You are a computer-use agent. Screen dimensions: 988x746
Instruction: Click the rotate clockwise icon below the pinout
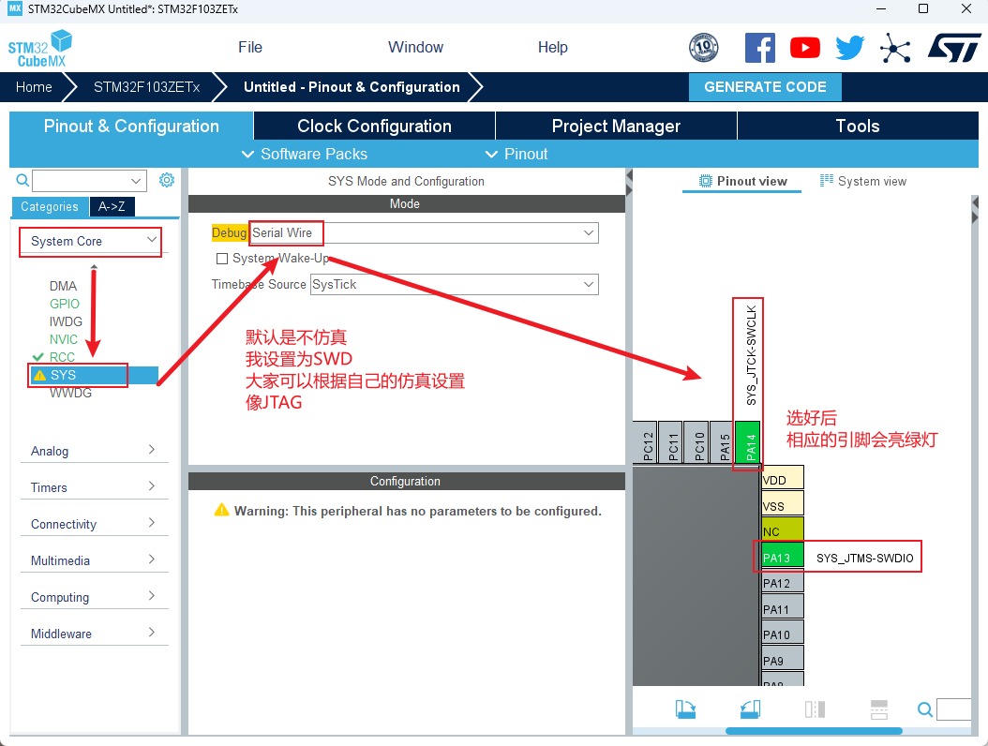click(685, 709)
